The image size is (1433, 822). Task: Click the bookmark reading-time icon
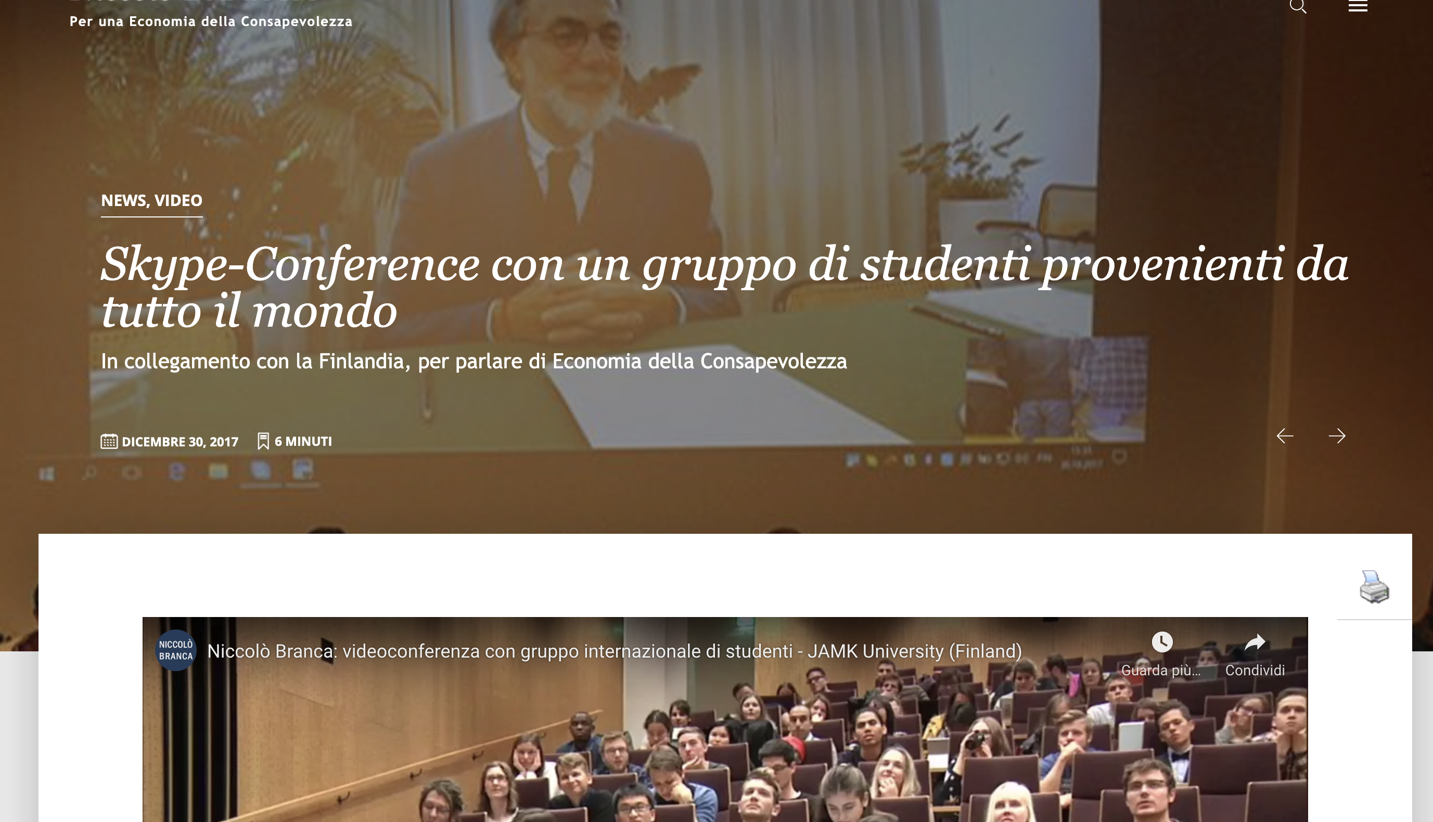pos(263,441)
